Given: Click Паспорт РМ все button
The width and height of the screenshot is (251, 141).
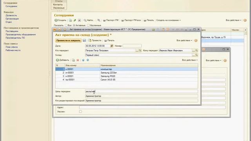Looking at the screenshot, I should point(131,20).
